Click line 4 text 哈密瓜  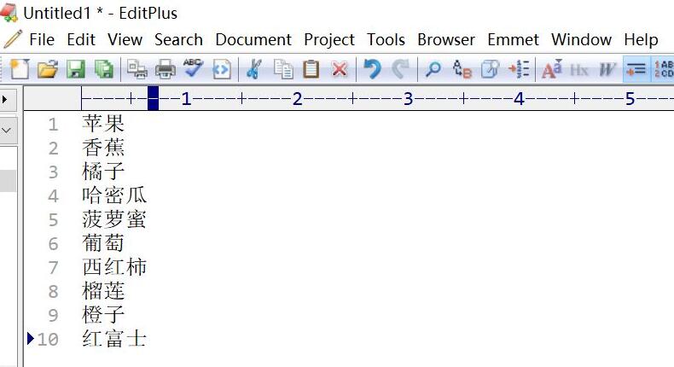click(114, 195)
